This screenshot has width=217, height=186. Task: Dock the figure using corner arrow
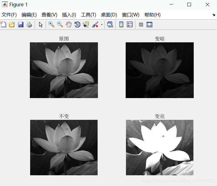point(214,15)
